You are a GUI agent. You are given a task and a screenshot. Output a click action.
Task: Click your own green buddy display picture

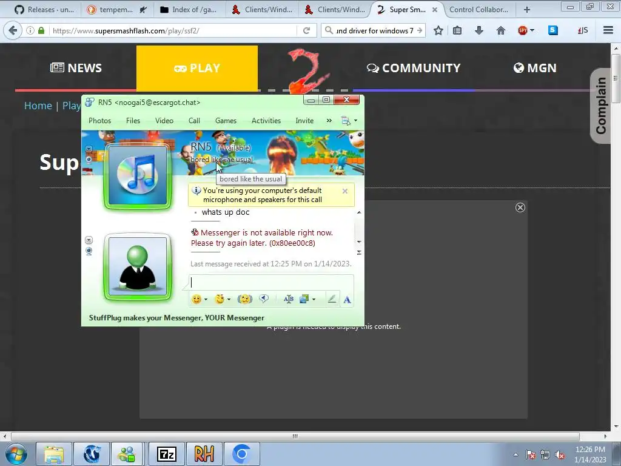coord(138,266)
